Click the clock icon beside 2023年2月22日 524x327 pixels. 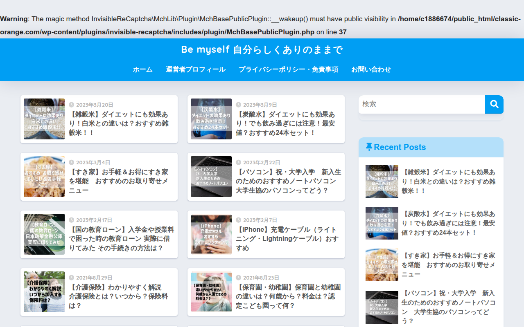tap(239, 162)
